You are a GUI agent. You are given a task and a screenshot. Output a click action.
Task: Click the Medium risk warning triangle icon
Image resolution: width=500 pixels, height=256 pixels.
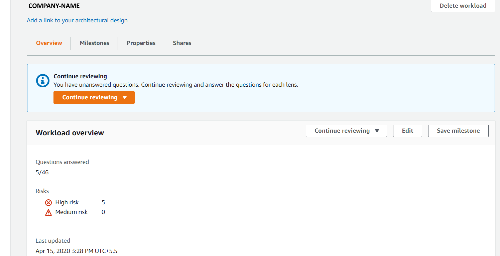click(48, 212)
